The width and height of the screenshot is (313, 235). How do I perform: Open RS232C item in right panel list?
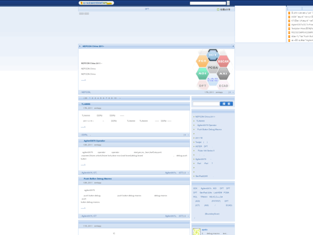302,32
